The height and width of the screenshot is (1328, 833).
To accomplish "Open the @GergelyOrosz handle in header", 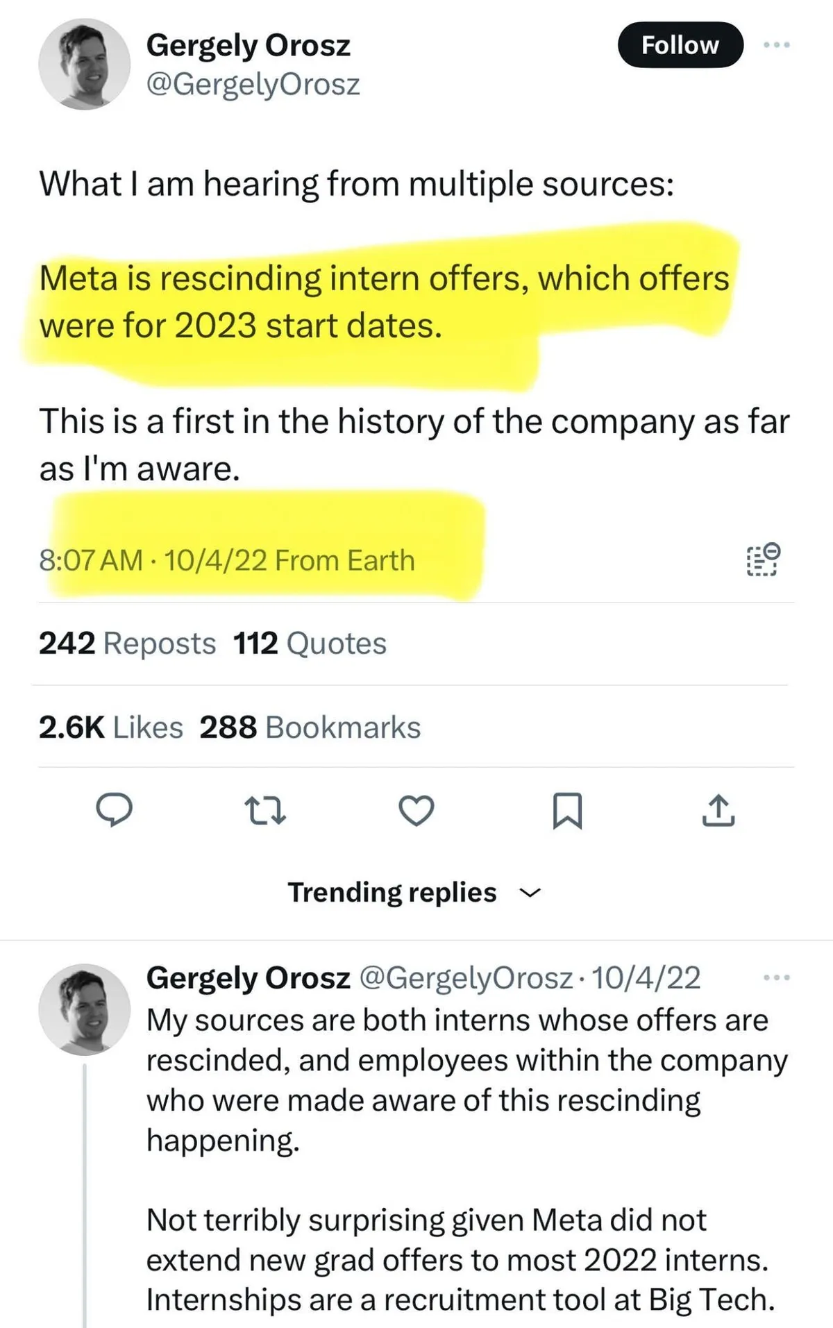I will pyautogui.click(x=253, y=85).
